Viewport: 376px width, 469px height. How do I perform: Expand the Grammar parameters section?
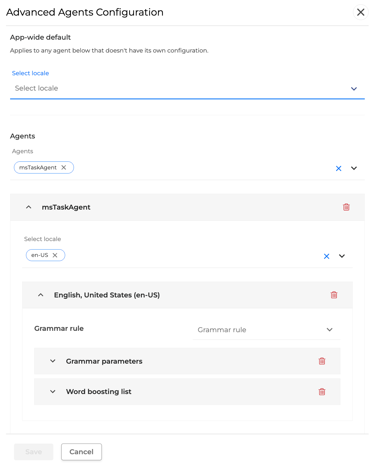[53, 361]
